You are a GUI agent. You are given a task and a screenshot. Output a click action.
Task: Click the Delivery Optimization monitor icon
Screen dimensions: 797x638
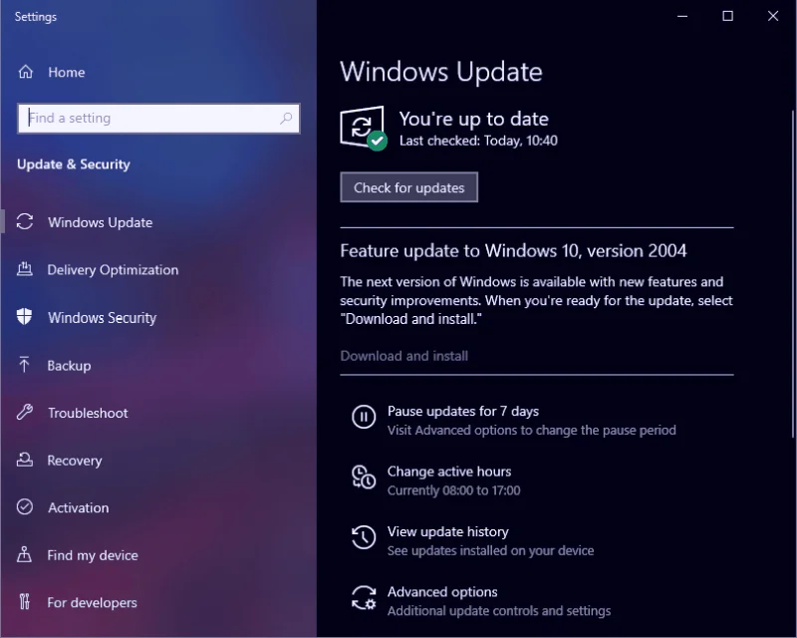pos(25,270)
